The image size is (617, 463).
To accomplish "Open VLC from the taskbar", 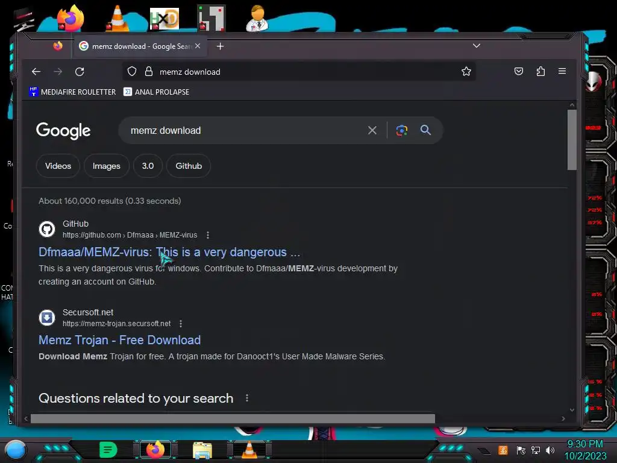I will [249, 450].
